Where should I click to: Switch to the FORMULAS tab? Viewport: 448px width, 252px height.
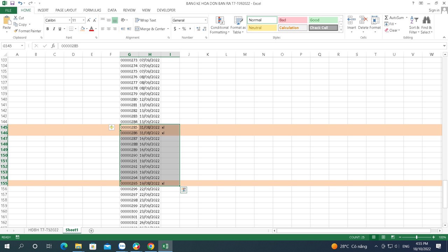(x=92, y=10)
